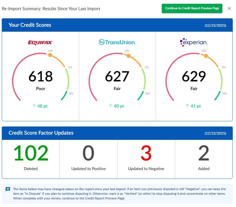
Task: Open the 2 Added items count
Action: [204, 153]
